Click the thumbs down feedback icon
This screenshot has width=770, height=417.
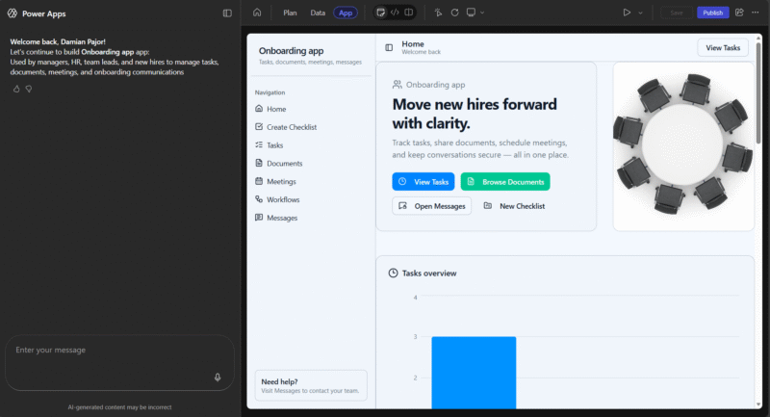pos(29,89)
